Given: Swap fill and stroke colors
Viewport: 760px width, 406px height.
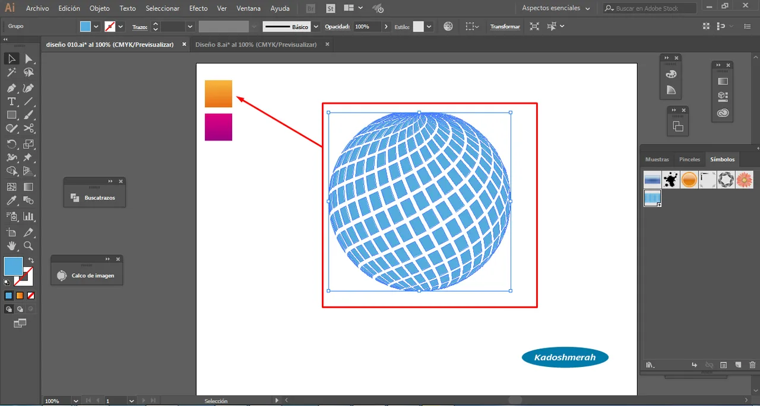Looking at the screenshot, I should point(31,260).
